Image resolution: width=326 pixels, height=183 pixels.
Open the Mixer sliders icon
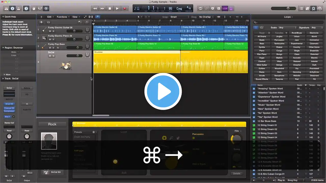(40, 8)
